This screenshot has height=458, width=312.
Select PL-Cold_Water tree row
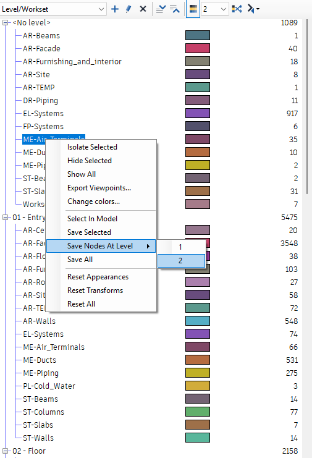click(49, 386)
